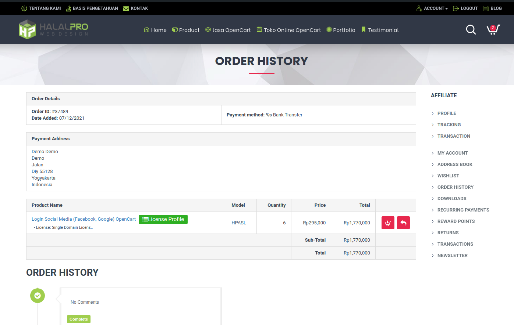Click the red return arrow button
This screenshot has height=325, width=514.
403,223
